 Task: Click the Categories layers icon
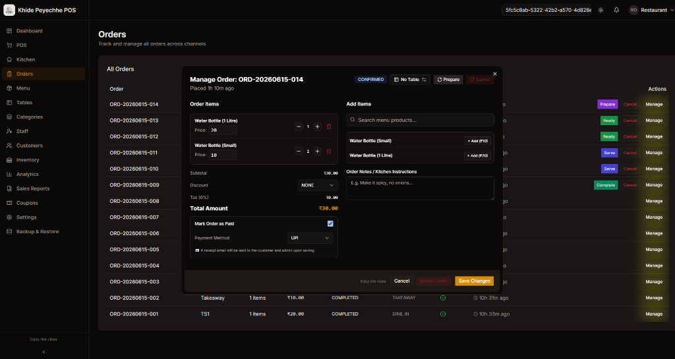pyautogui.click(x=9, y=117)
